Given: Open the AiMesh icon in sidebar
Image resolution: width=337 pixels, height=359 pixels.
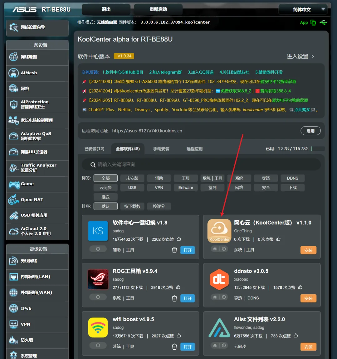Looking at the screenshot, I should pos(13,73).
